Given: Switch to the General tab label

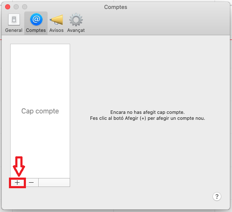Looking at the screenshot, I should [14, 30].
